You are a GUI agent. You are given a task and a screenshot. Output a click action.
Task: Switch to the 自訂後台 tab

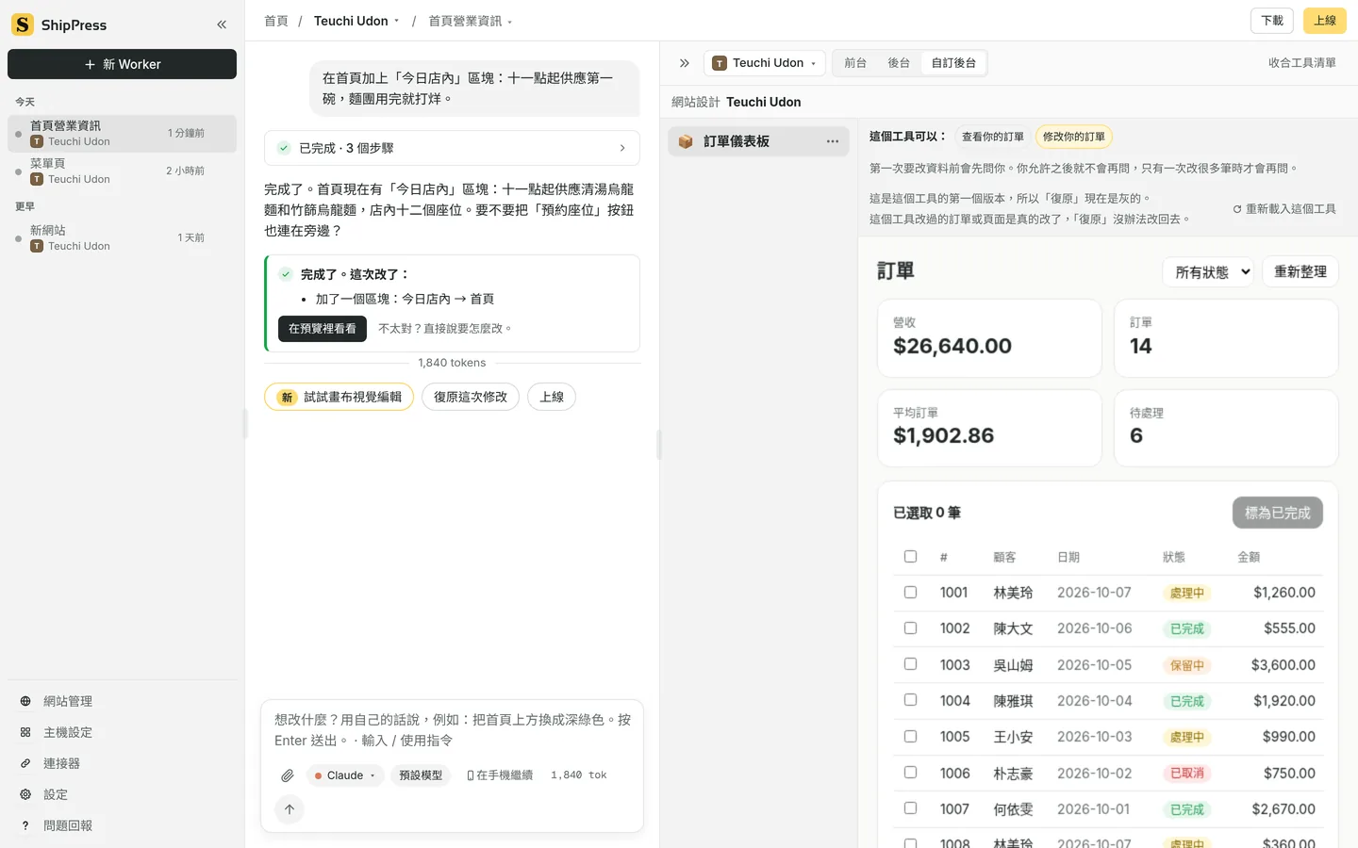(953, 63)
